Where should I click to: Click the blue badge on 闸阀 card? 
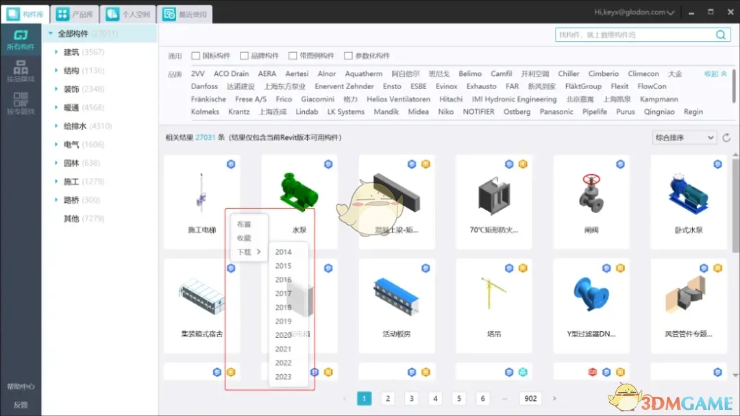(x=620, y=164)
